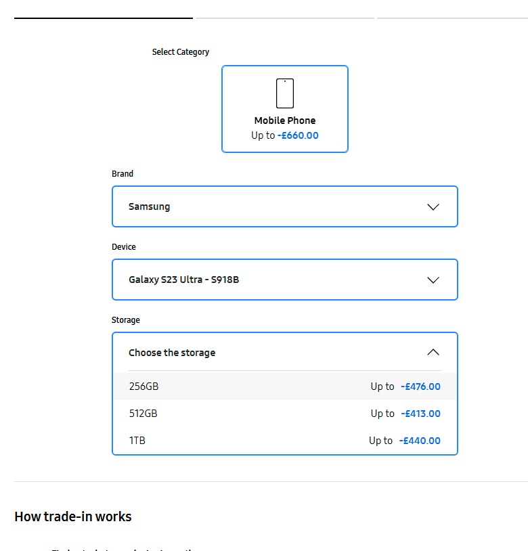528x551 pixels.
Task: Click the -£413.00 trade-in value
Action: pos(420,414)
